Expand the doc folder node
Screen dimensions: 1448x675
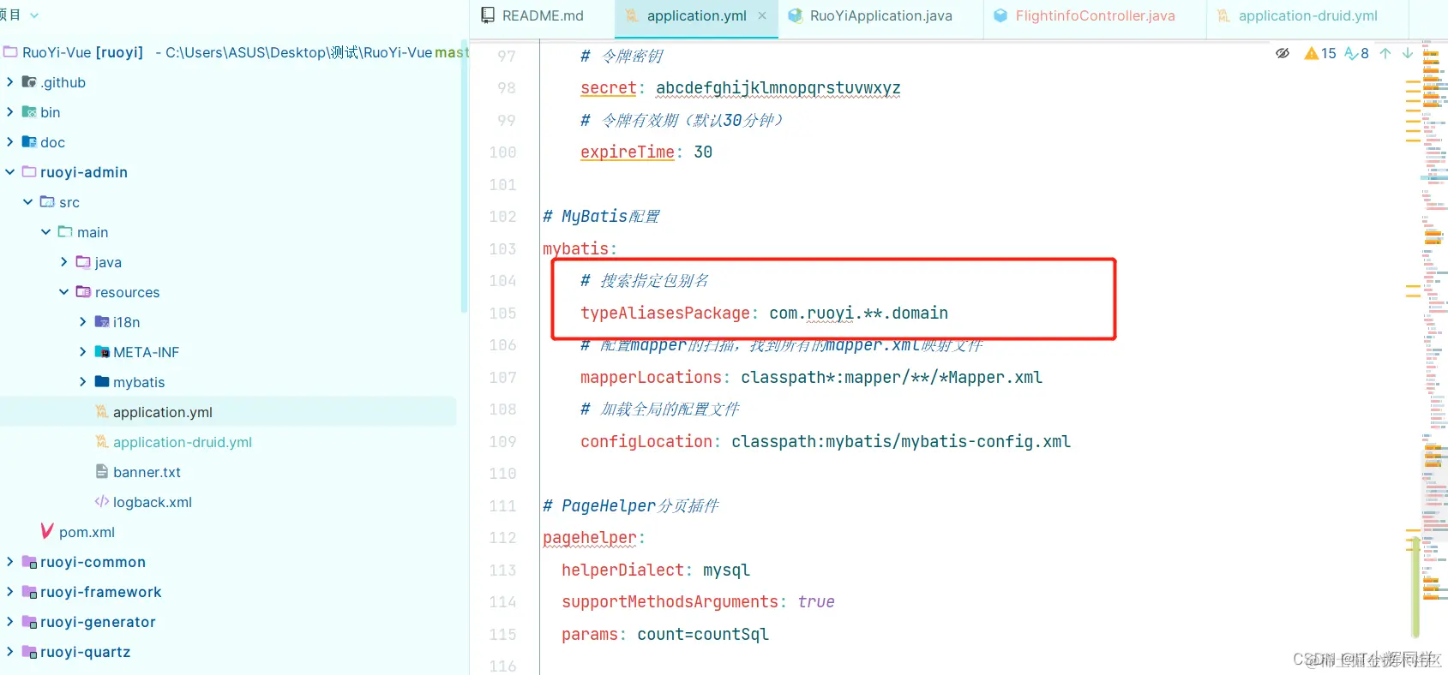tap(9, 142)
